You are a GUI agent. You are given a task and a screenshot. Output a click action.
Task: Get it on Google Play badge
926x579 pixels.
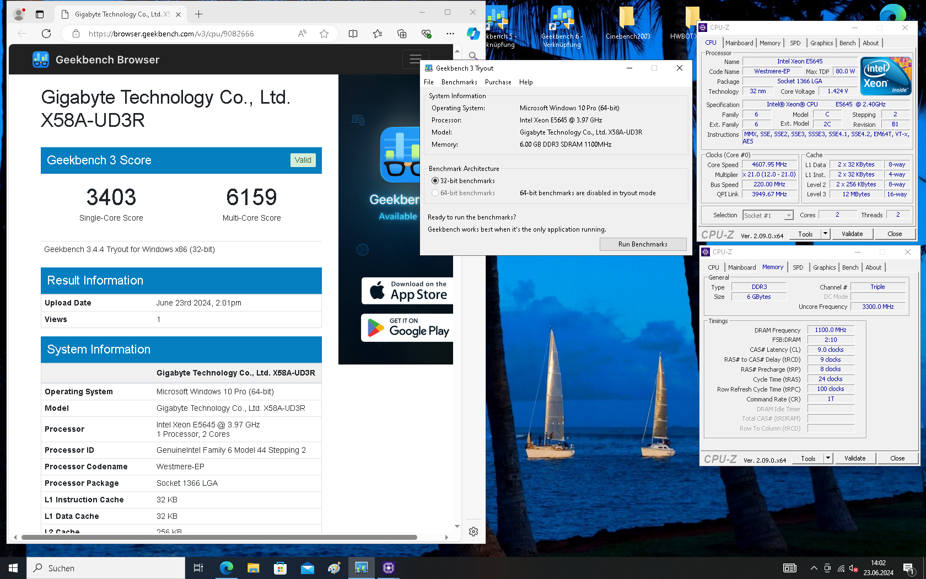click(x=407, y=328)
